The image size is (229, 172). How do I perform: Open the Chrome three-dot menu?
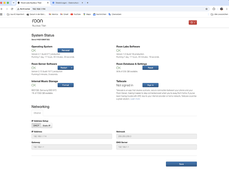tap(227, 9)
